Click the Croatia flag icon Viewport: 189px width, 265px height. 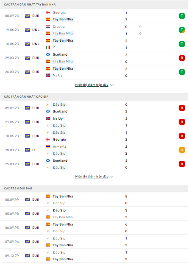tap(48, 26)
